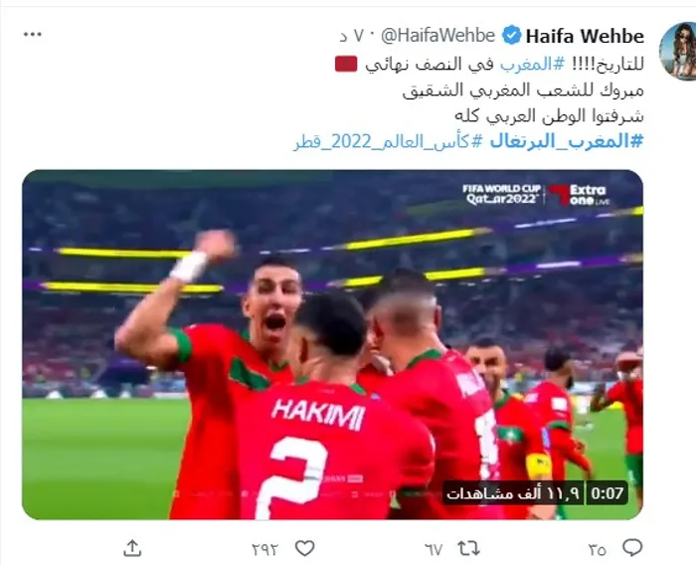696x565 pixels.
Task: Open the #كأس_العالم_2022_قطر hashtag
Action: pyautogui.click(x=388, y=141)
